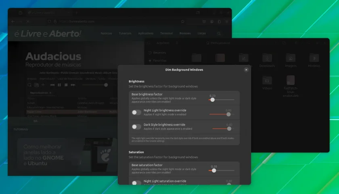Click Audacious stop button
This screenshot has width=339, height=194.
click(66, 85)
